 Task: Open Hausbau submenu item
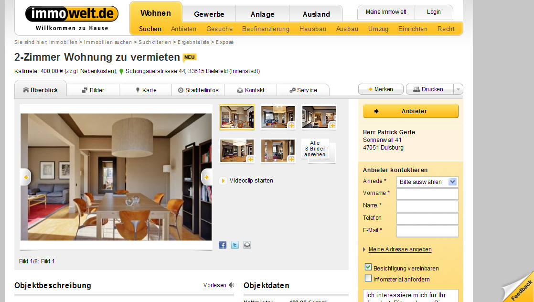(x=313, y=29)
